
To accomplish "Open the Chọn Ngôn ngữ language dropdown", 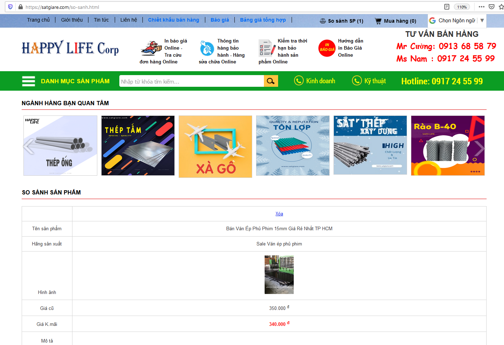I will tap(456, 21).
